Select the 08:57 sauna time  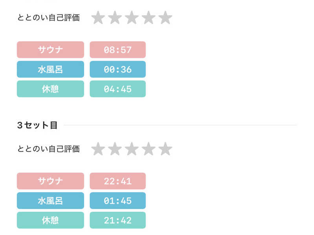tap(118, 50)
